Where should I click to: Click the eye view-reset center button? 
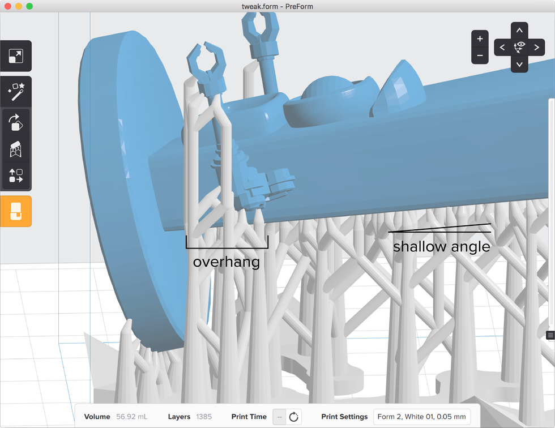[519, 47]
